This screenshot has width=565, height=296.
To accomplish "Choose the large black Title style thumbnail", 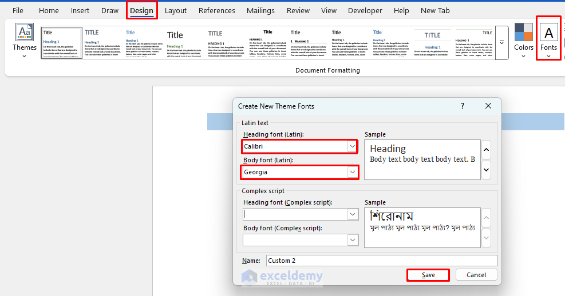I will click(x=184, y=43).
